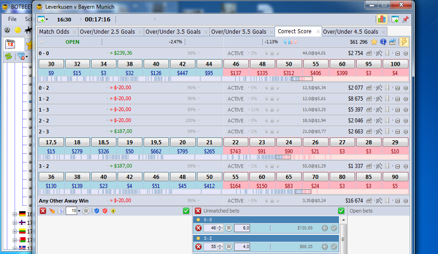Click the 22 odds button in 2 - 3 ladder

tap(235, 142)
